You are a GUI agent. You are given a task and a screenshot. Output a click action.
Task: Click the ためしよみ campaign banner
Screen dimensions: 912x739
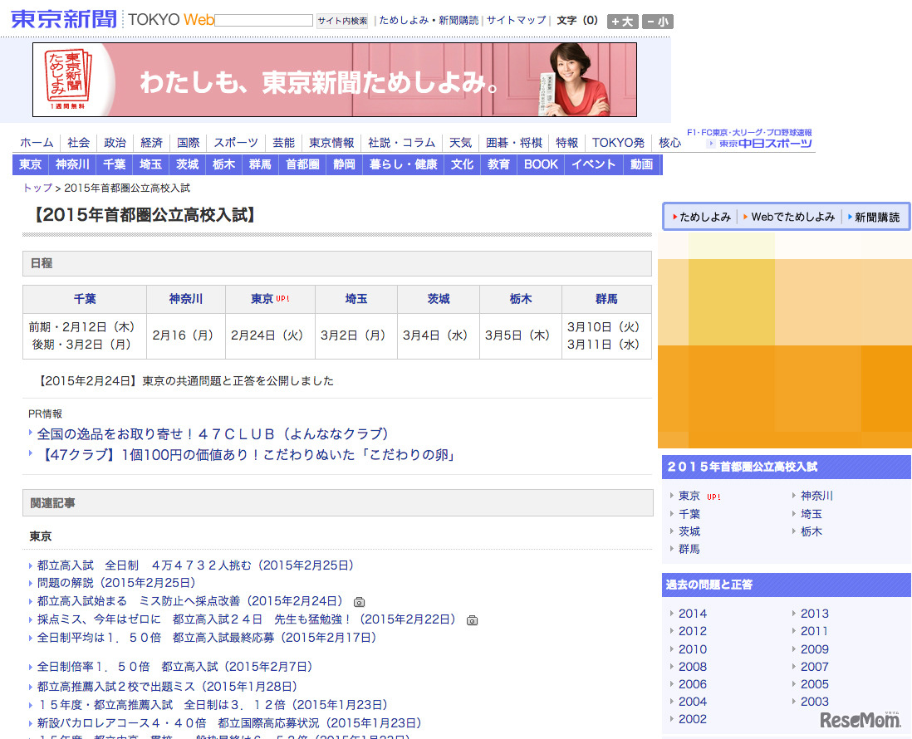pyautogui.click(x=332, y=78)
